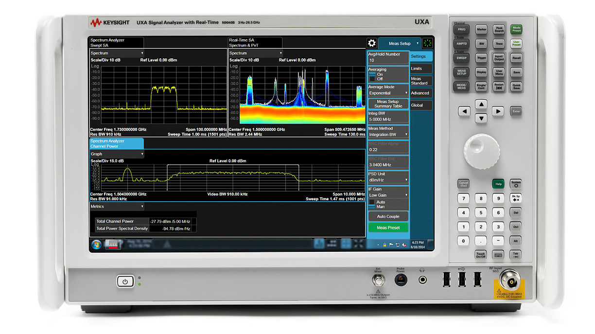Open the PSD Unit dBm/Hz dropdown

(388, 180)
